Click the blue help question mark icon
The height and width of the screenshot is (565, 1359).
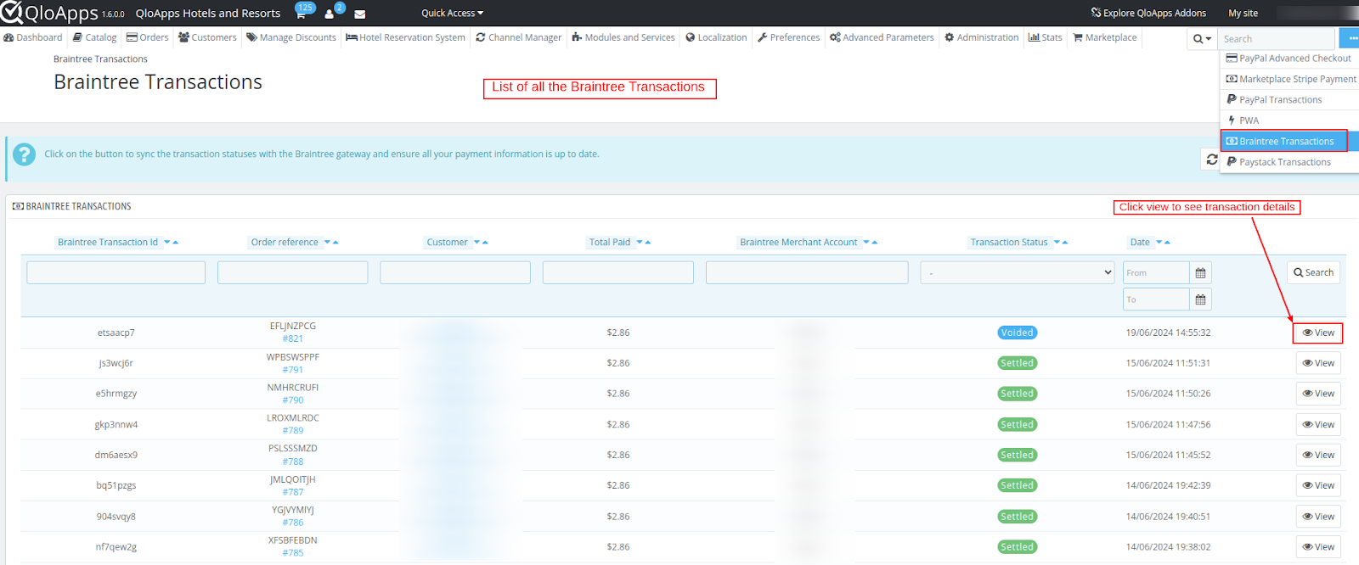[24, 154]
